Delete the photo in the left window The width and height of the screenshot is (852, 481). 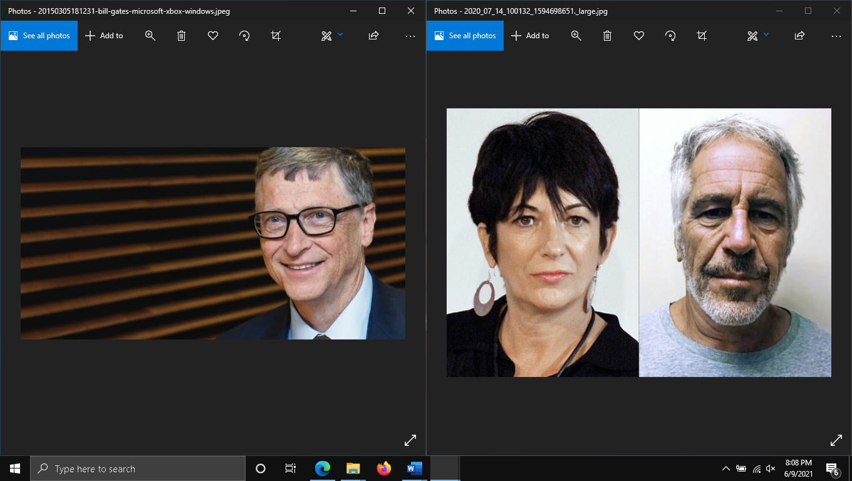click(182, 36)
